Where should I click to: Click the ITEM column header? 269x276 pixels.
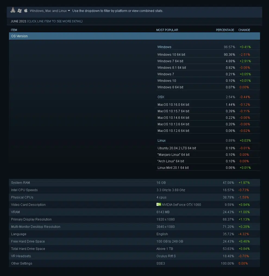14,30
